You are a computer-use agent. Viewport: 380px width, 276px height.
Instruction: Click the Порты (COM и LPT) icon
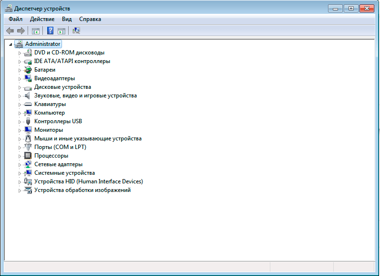[28, 147]
